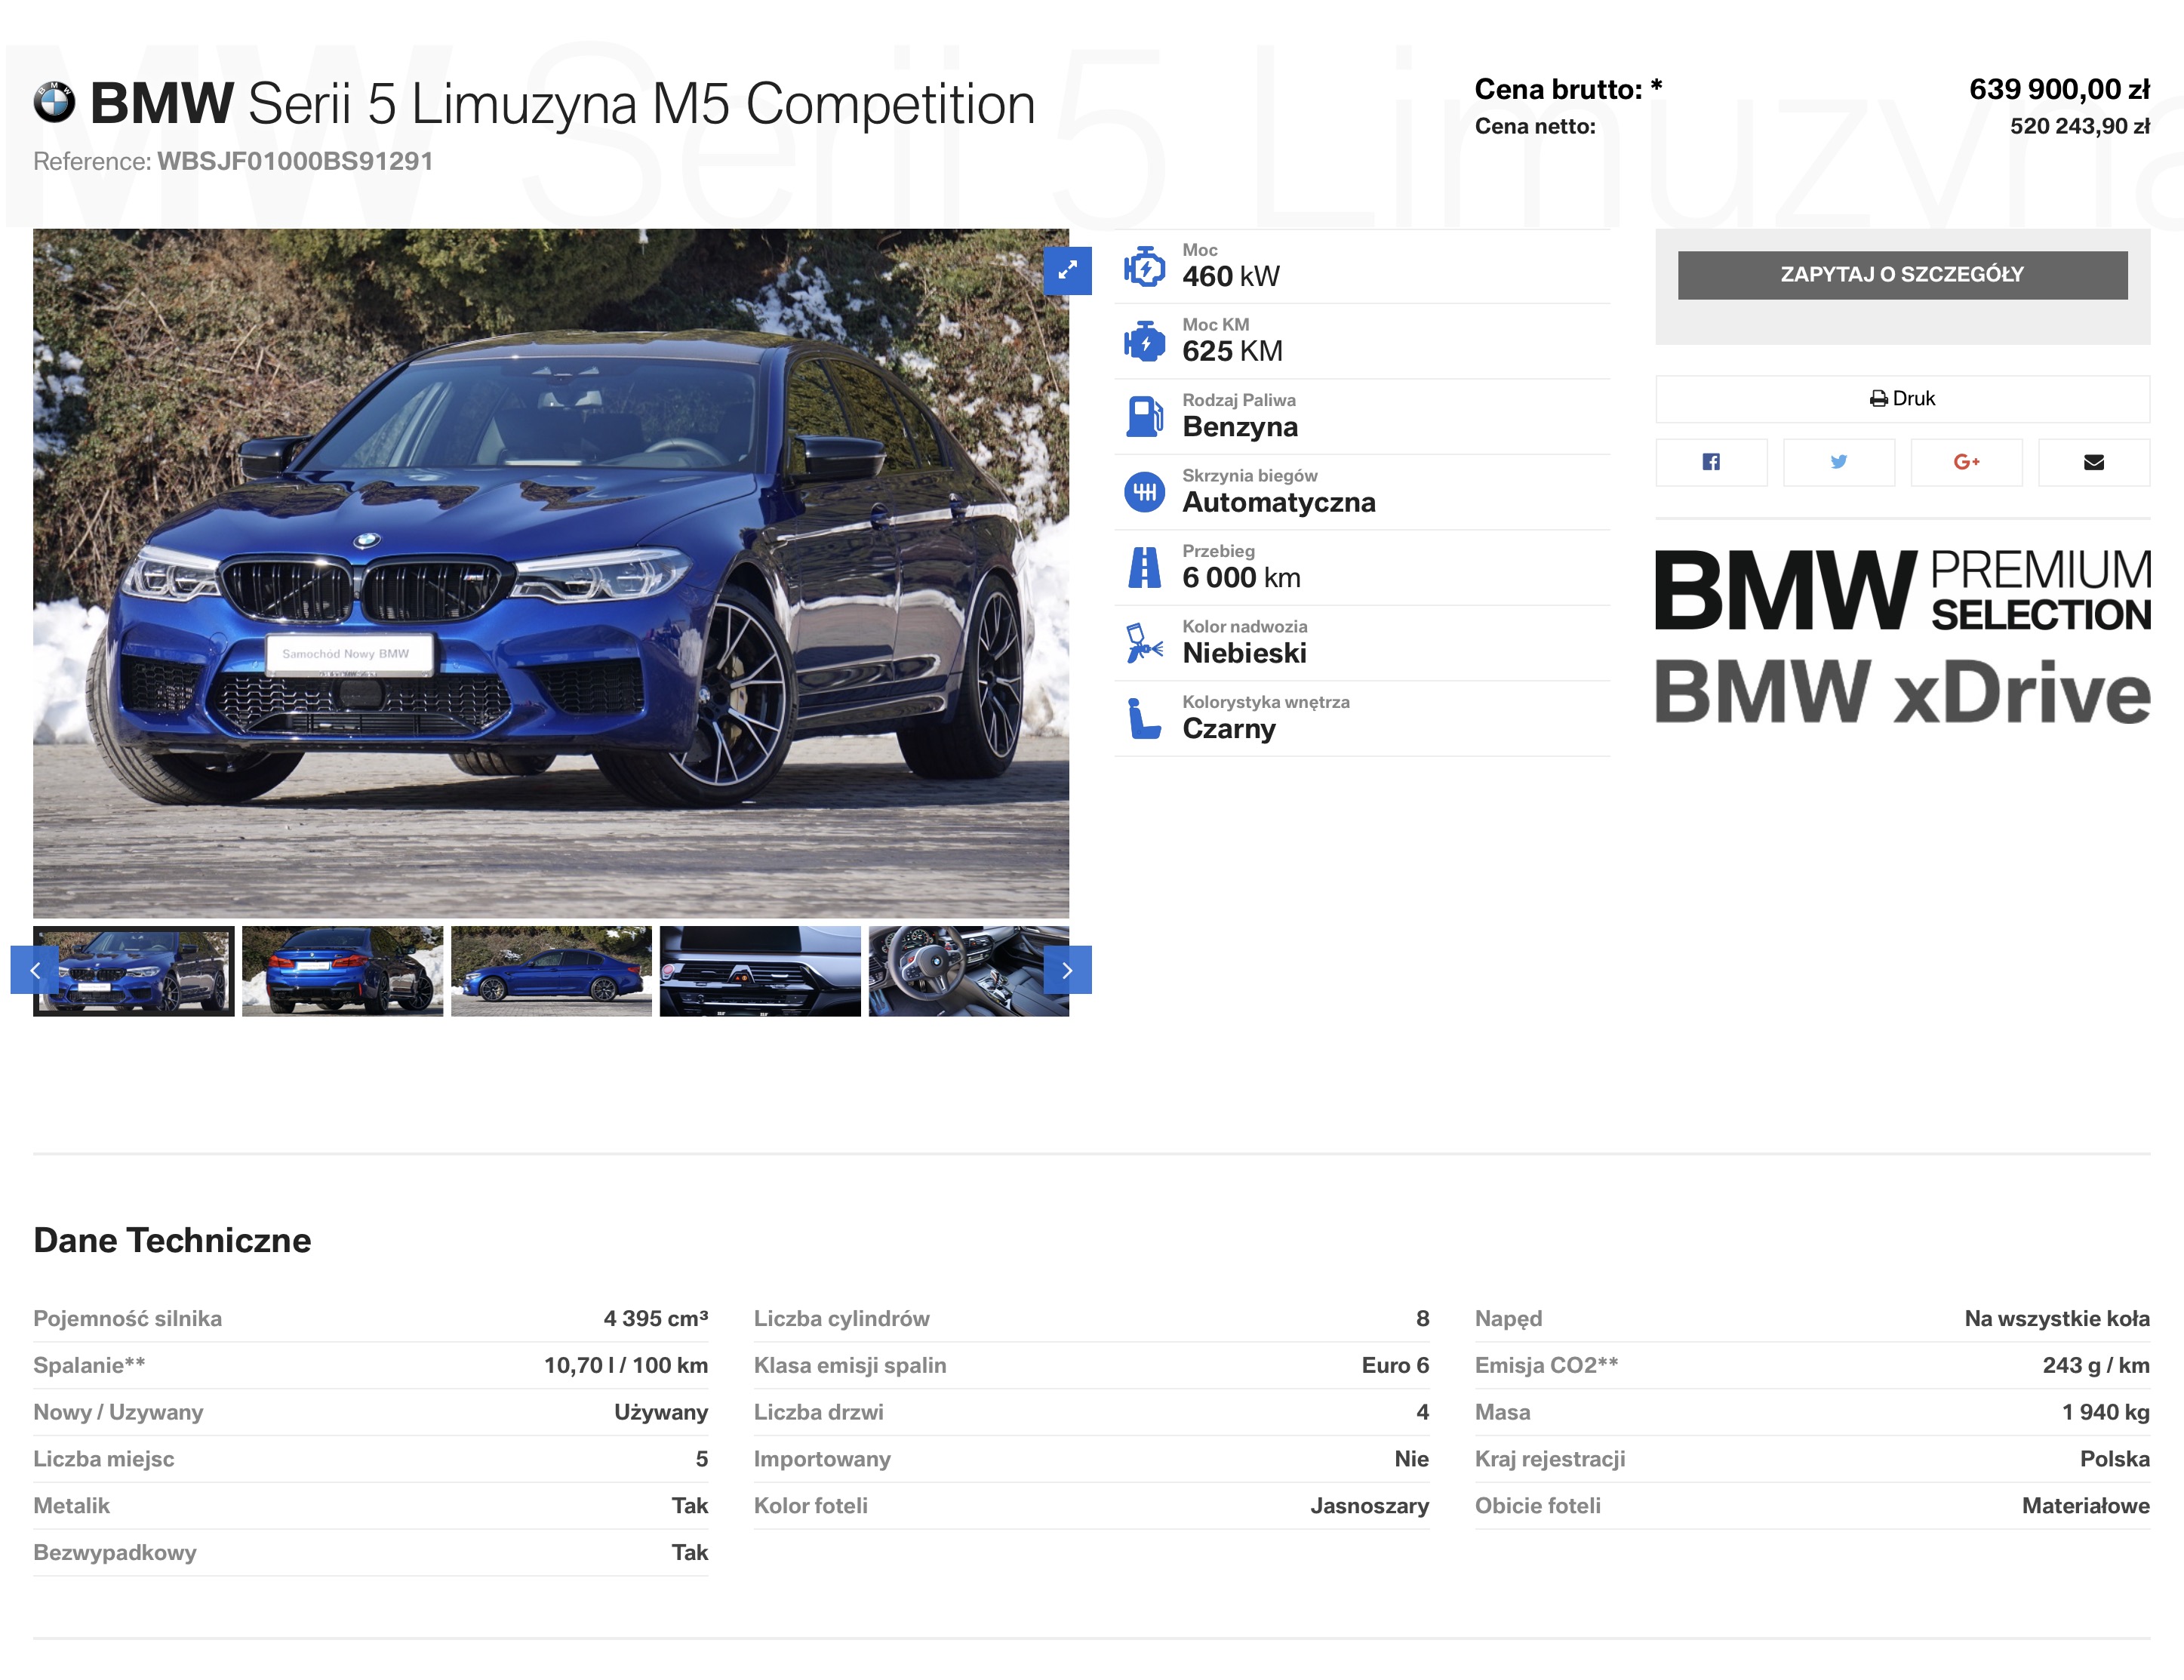Click the Niebieski body color value
The height and width of the screenshot is (1680, 2184).
tap(1244, 653)
